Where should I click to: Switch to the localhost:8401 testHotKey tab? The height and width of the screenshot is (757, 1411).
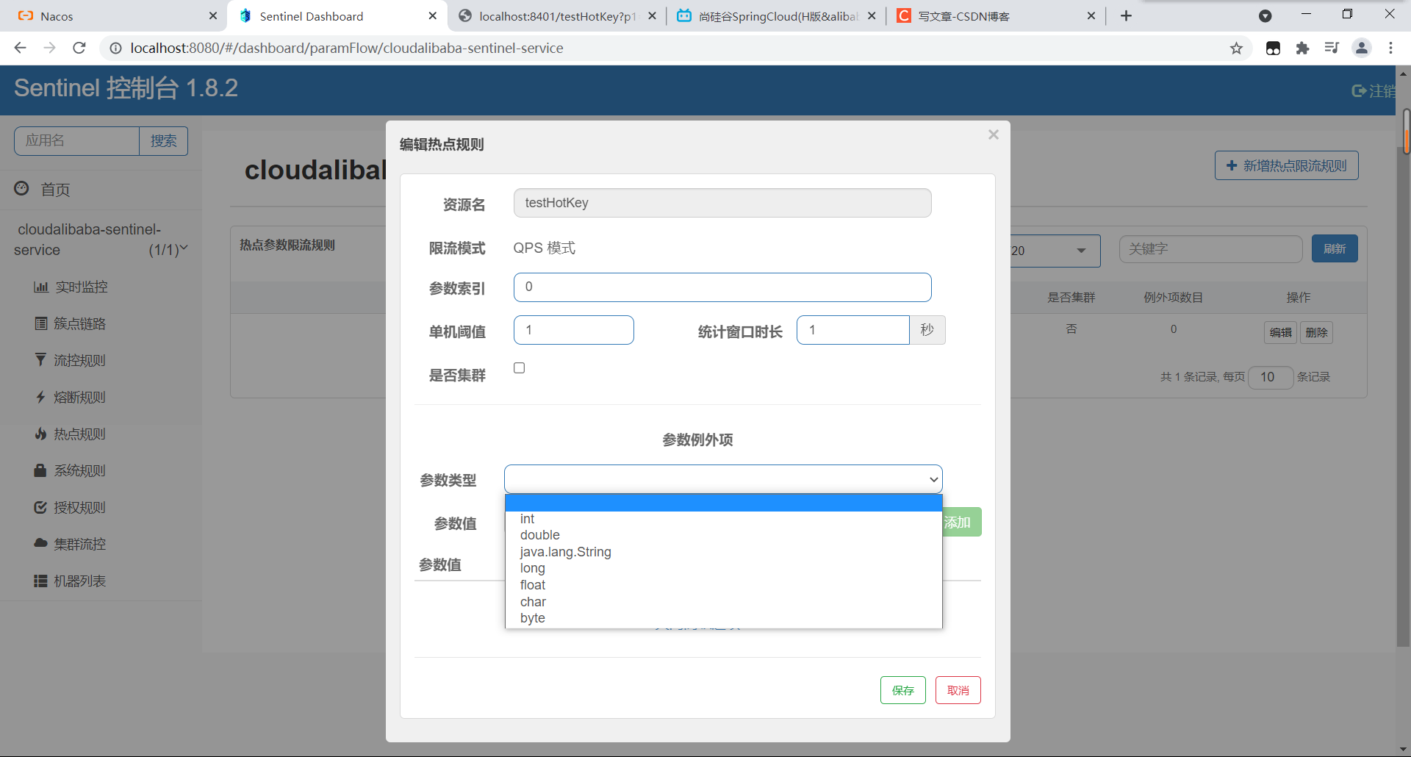(x=556, y=16)
